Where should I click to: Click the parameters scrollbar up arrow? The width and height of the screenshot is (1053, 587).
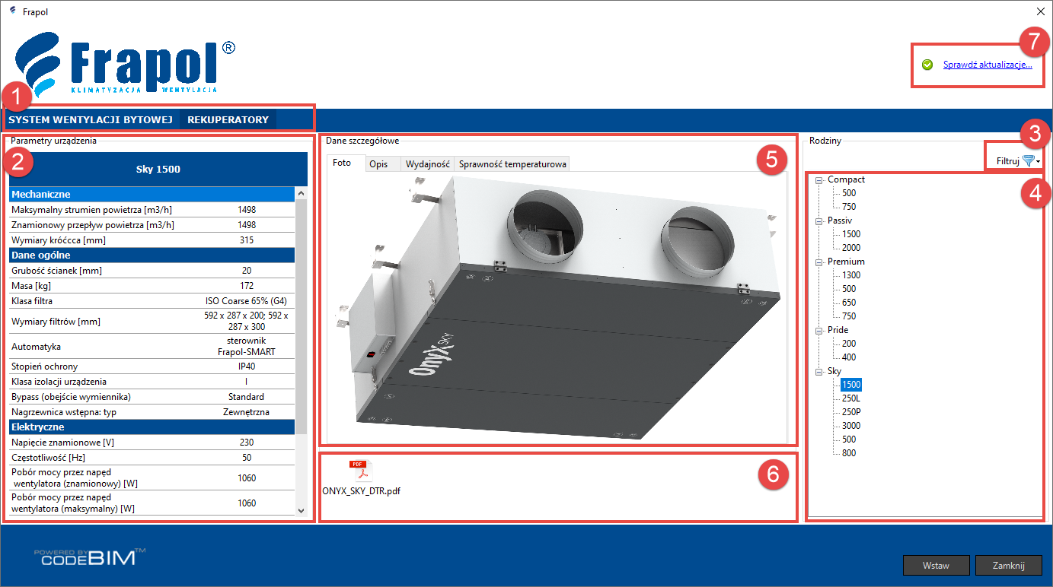[x=301, y=194]
